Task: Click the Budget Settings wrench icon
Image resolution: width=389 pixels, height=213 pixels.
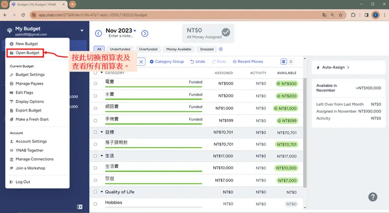Action: pyautogui.click(x=12, y=75)
